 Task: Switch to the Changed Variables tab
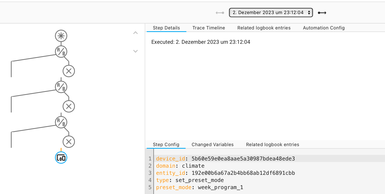pos(212,145)
